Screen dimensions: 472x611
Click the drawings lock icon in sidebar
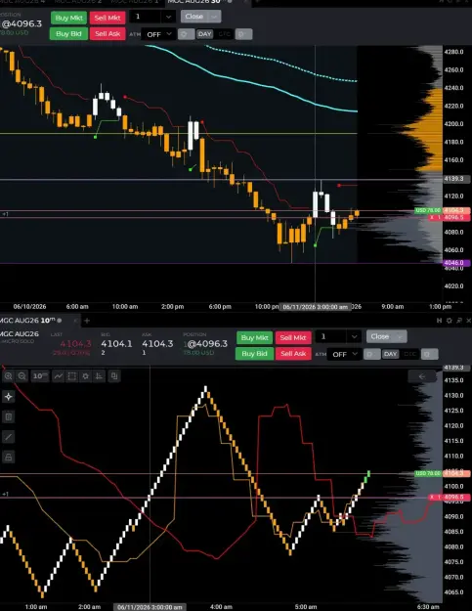(x=8, y=457)
